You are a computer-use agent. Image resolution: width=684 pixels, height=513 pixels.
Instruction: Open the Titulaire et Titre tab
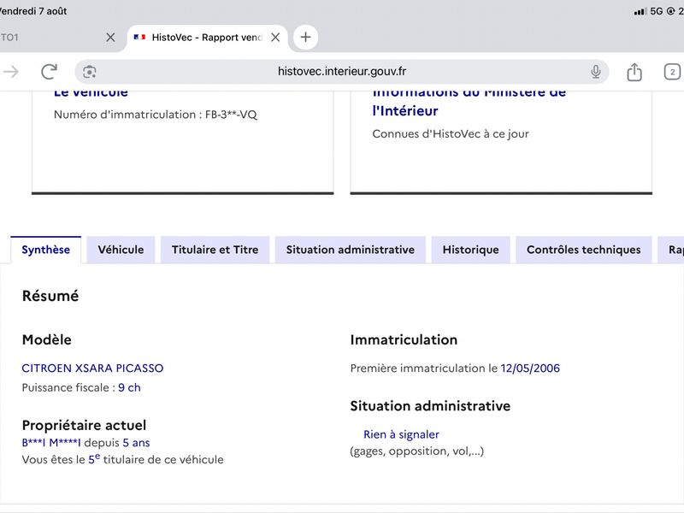click(x=215, y=250)
